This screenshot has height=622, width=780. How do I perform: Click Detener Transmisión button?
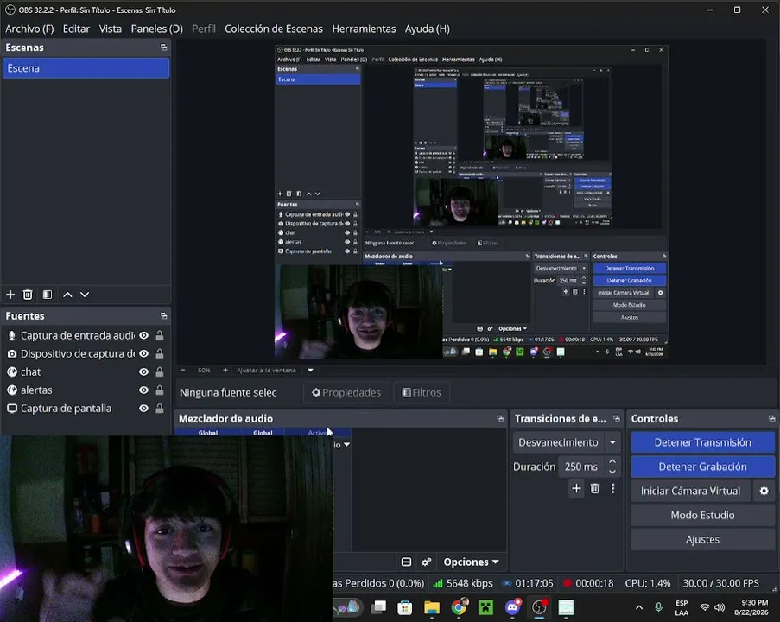[702, 442]
